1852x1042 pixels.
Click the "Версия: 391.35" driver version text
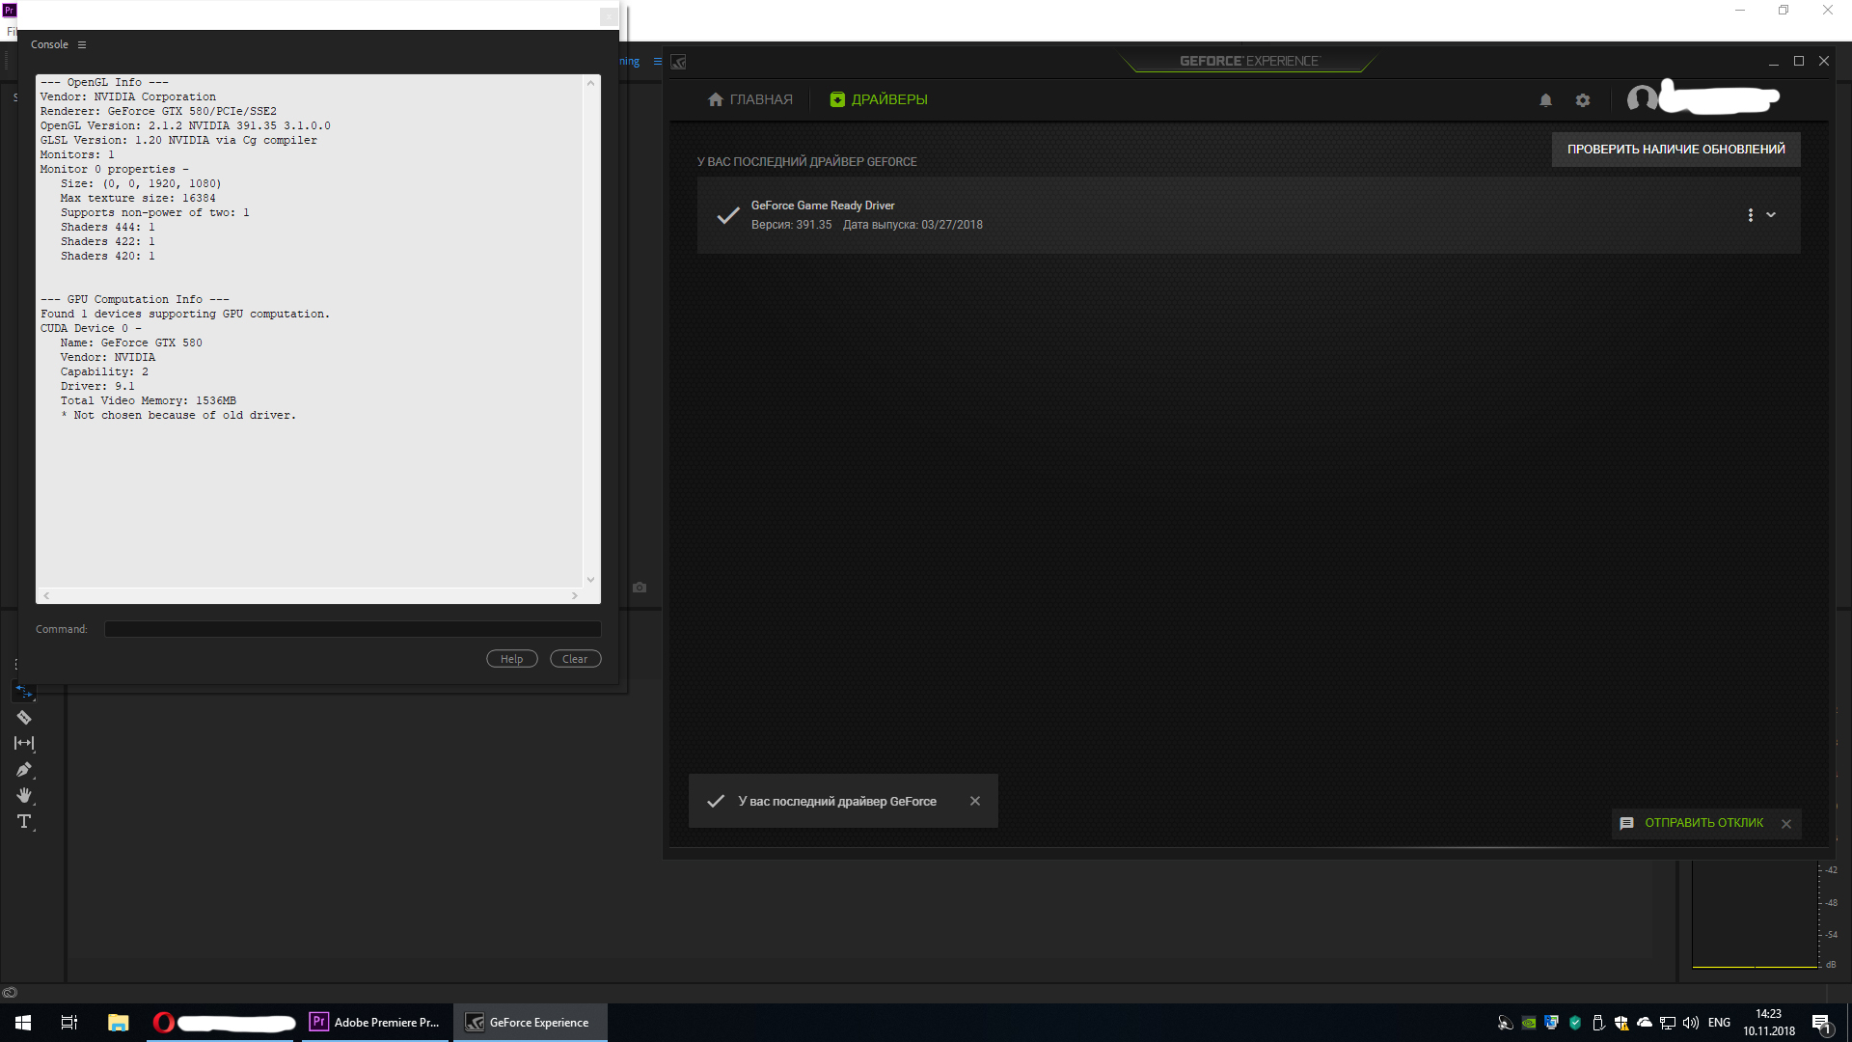[x=791, y=225]
